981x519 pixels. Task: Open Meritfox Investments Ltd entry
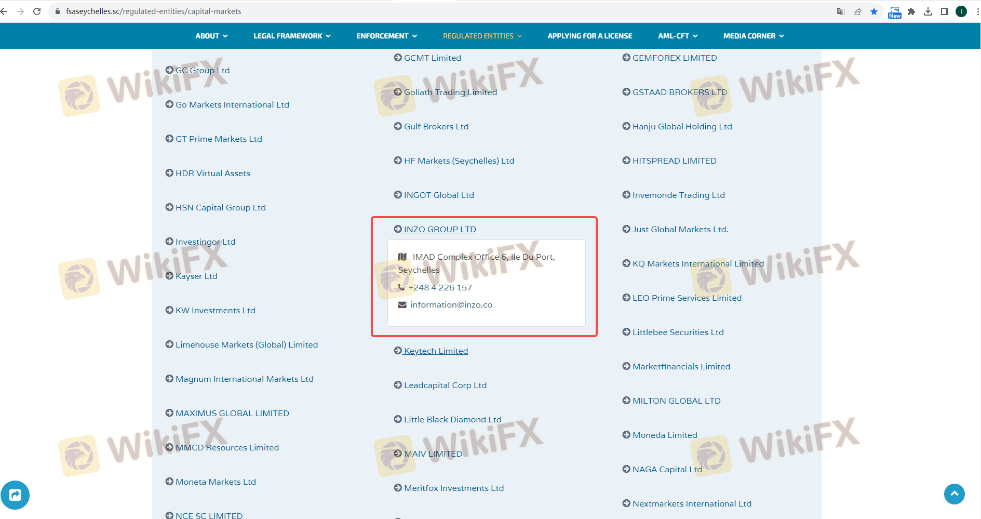(454, 488)
